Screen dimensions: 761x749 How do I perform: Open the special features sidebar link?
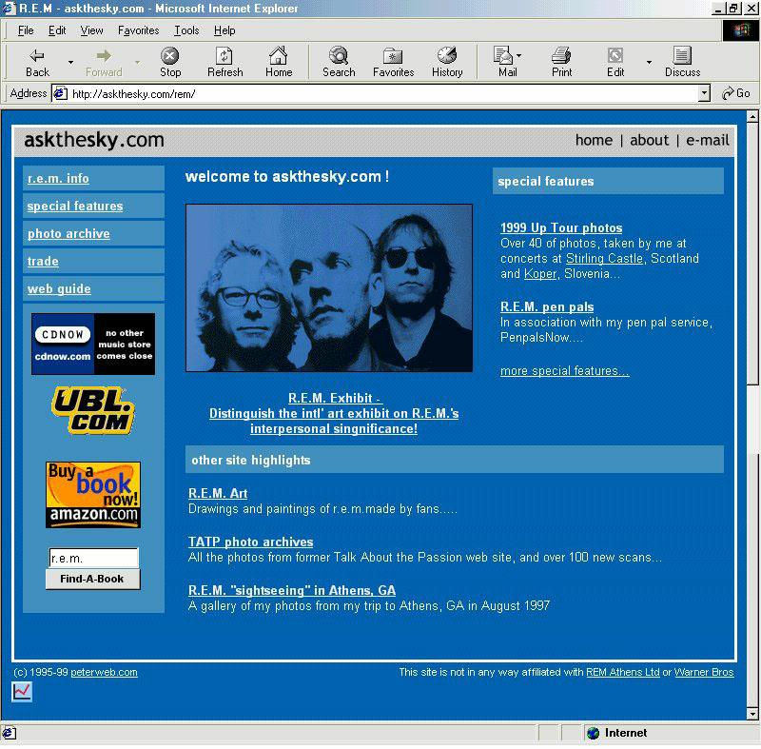coord(75,206)
